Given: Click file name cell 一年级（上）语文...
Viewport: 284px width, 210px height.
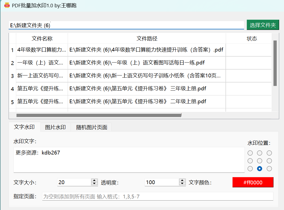Looking at the screenshot, I should pyautogui.click(x=42, y=63).
